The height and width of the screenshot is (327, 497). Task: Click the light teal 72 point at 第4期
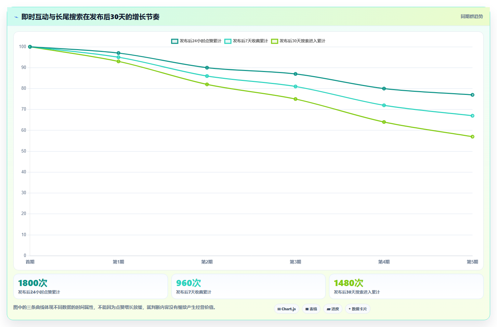click(x=384, y=105)
